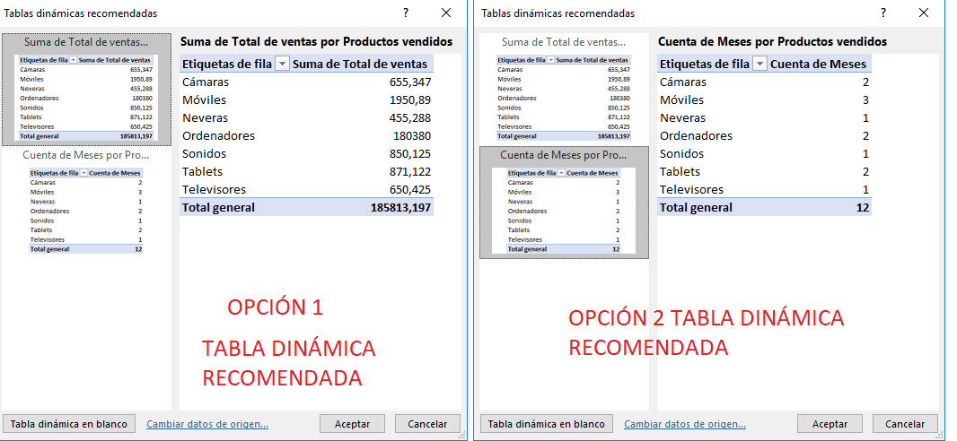Viewport: 957px width, 441px height.
Task: Click Cámaras row label in left large preview
Action: [x=206, y=82]
